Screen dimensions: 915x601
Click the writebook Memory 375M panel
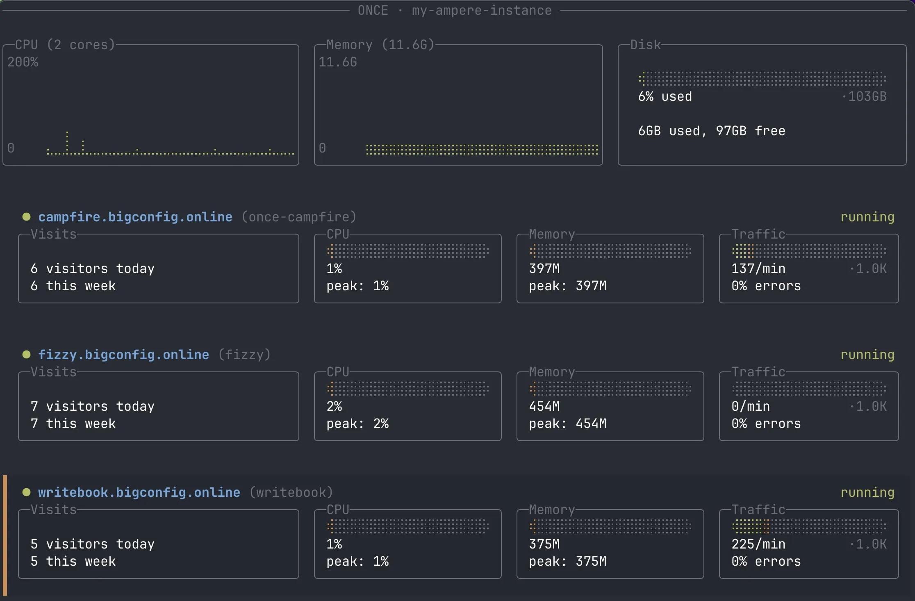click(x=610, y=544)
